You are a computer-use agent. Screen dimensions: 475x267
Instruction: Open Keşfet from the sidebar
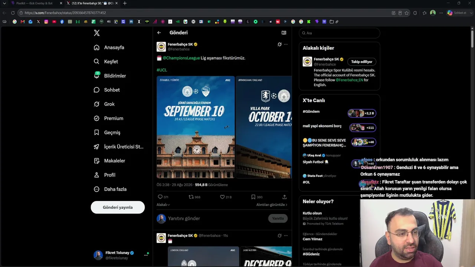[x=106, y=62]
